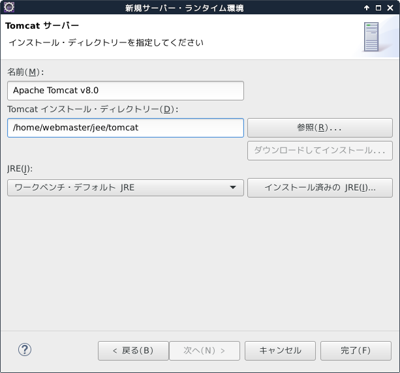Go back with the 戻る(B) button

click(133, 351)
